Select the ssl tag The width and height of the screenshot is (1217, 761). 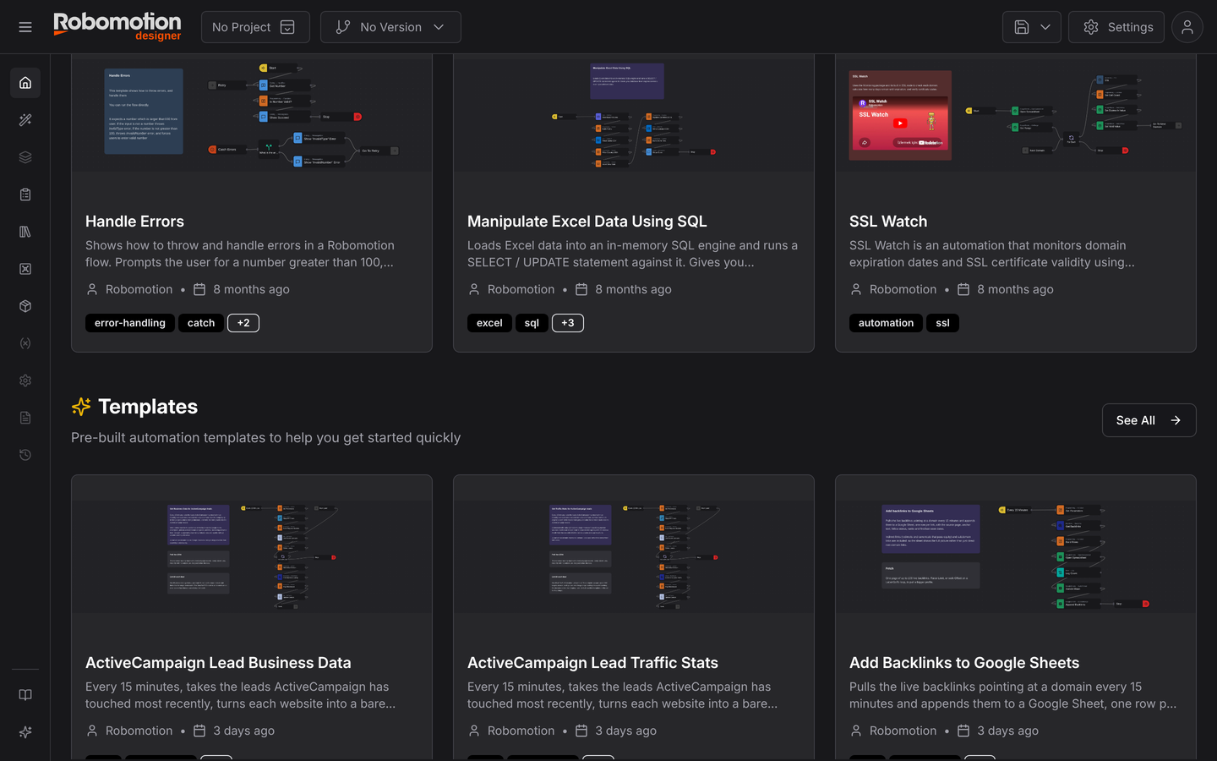(942, 323)
